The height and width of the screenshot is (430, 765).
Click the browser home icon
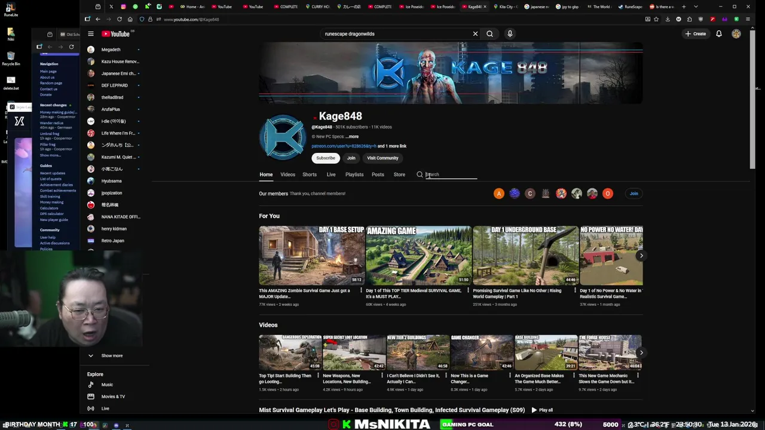click(x=130, y=19)
